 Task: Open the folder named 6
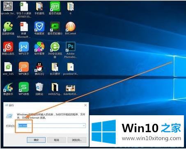[71, 8]
